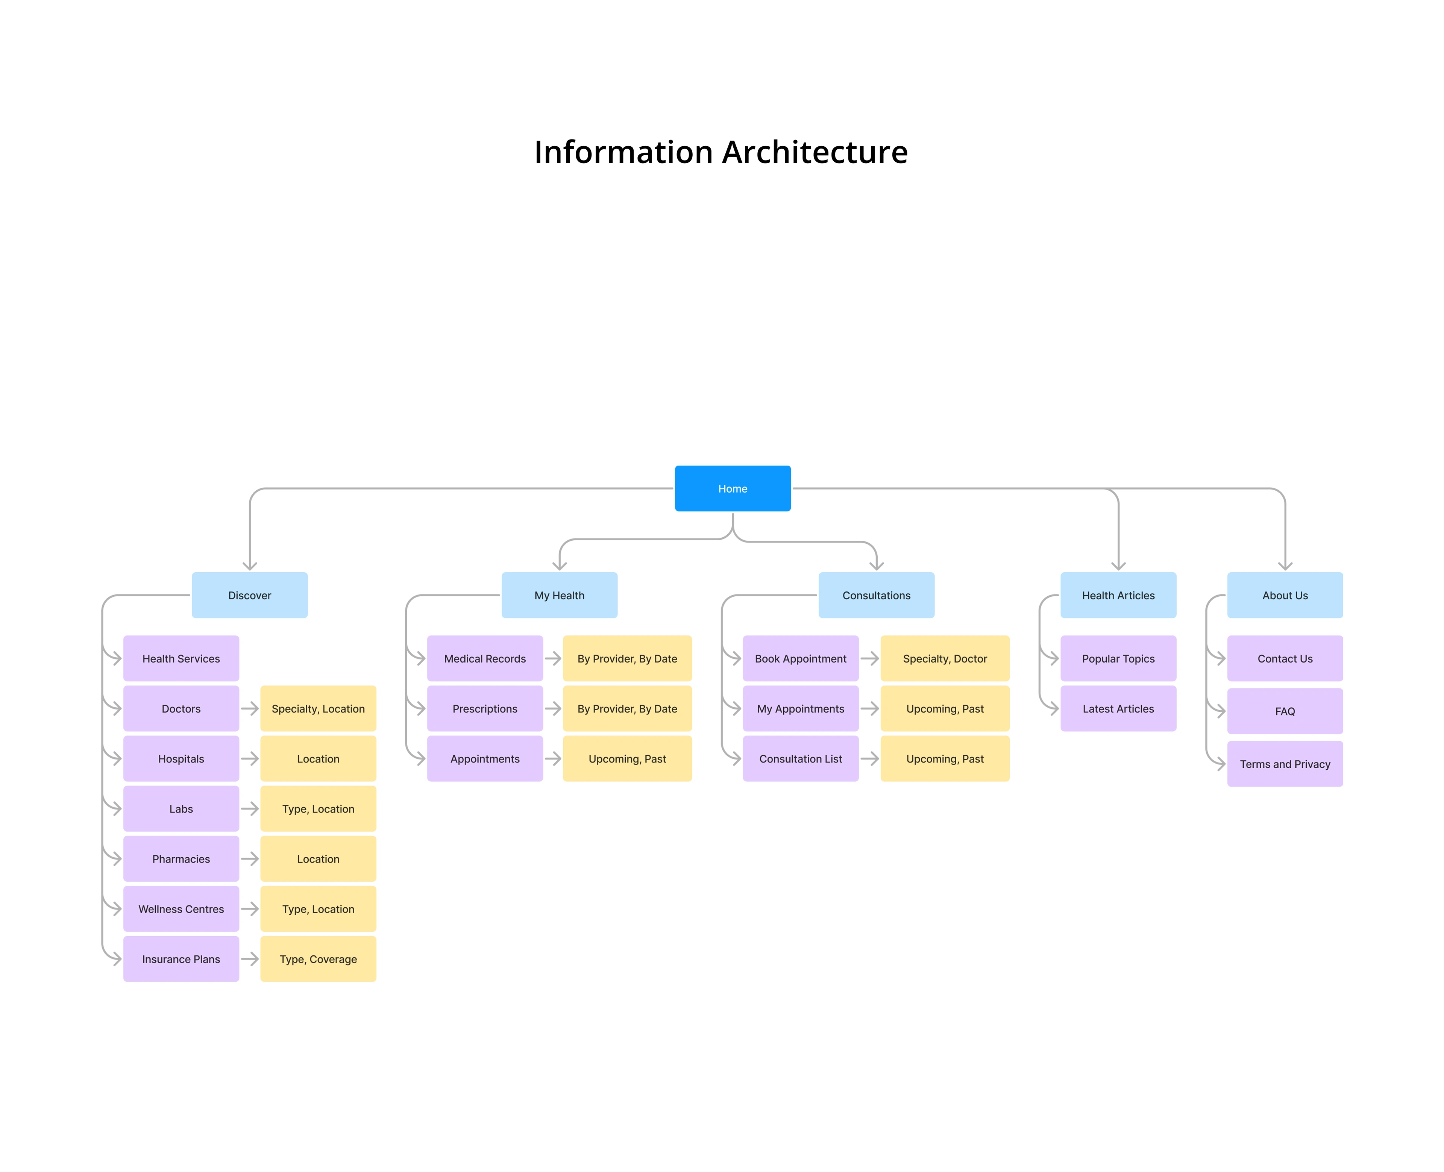Viewport: 1444px width, 1172px height.
Task: Click the Insurance Plans box
Action: pyautogui.click(x=181, y=959)
